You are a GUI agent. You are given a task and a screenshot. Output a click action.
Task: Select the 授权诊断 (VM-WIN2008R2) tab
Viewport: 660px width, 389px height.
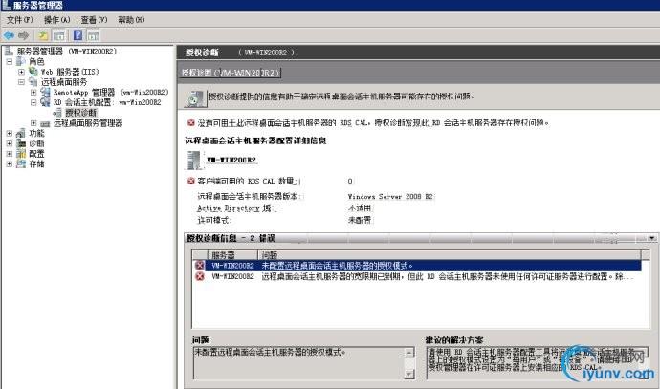(231, 73)
